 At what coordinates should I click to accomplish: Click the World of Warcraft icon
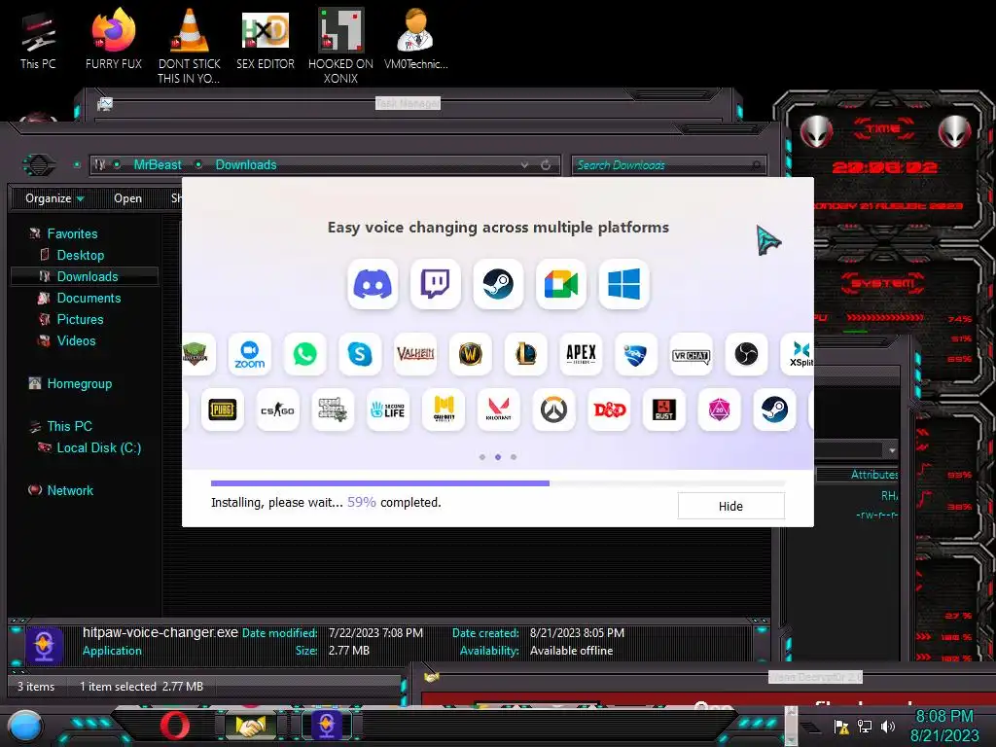(x=471, y=354)
